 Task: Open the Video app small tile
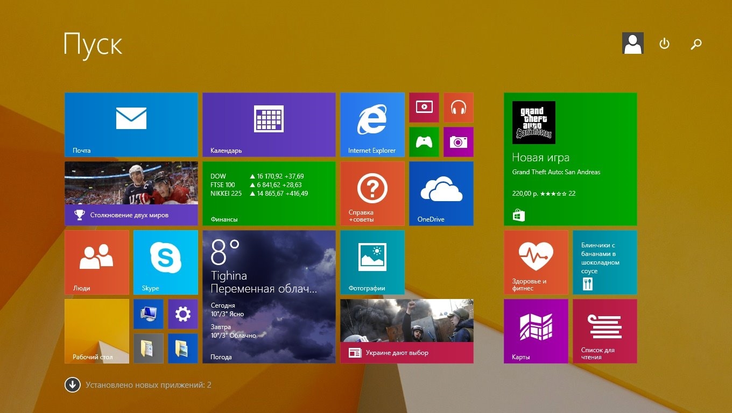pos(424,107)
